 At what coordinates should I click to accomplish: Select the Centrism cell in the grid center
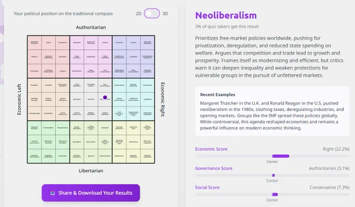[91, 99]
